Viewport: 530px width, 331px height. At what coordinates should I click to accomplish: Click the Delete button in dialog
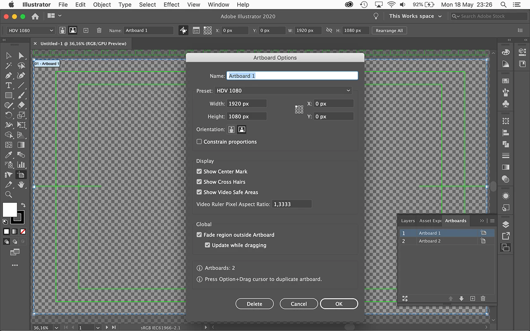[255, 304]
